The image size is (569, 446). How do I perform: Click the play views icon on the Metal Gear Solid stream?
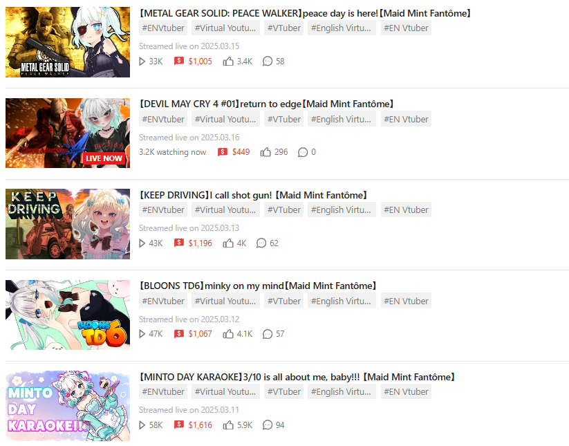point(142,62)
